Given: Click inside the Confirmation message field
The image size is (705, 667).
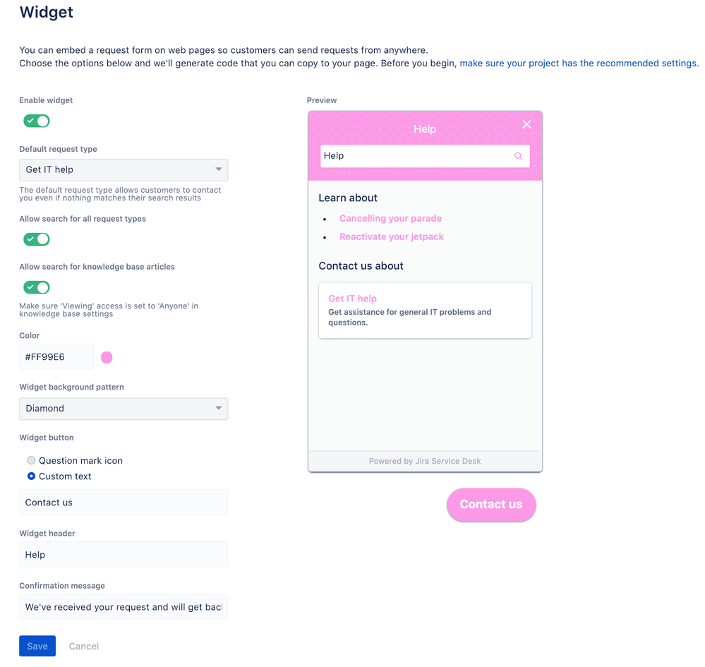Looking at the screenshot, I should point(123,607).
